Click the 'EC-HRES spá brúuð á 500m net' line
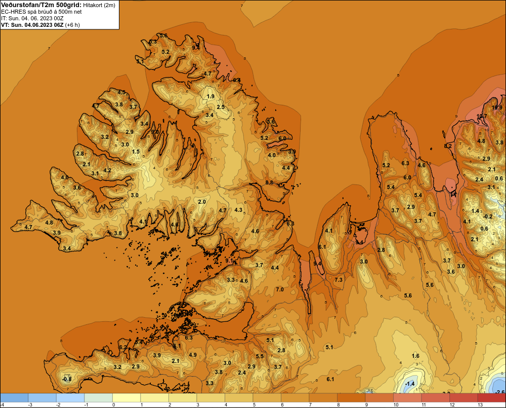Screen dimensions: 506x408 tap(41, 12)
